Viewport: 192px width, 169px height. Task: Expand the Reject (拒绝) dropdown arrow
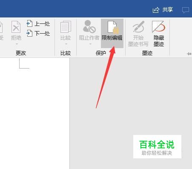[17, 44]
